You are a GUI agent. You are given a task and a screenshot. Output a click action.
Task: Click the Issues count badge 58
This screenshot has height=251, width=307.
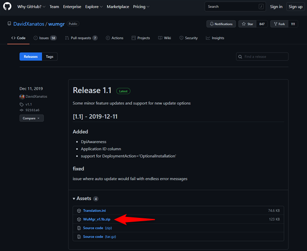click(x=53, y=38)
